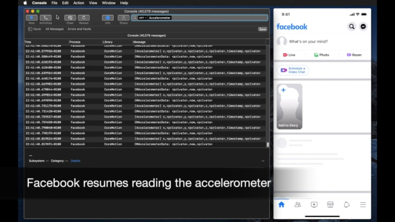
Task: Select the last log row at 22:41:40.819591
Action: [x=145, y=144]
